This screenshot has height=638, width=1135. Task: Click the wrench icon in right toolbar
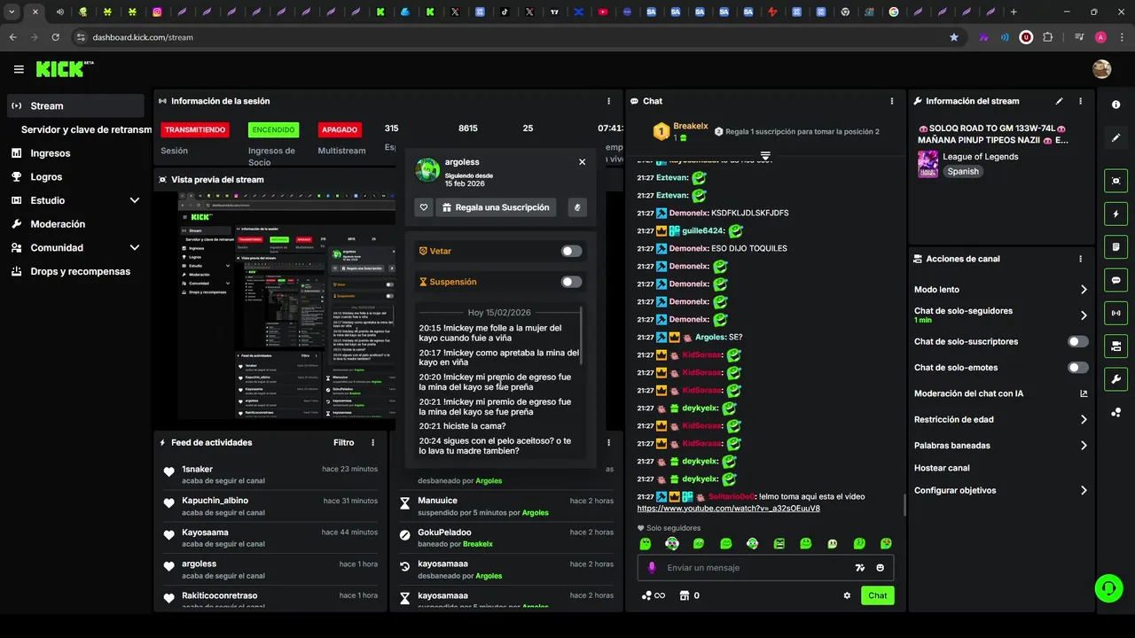[1115, 379]
